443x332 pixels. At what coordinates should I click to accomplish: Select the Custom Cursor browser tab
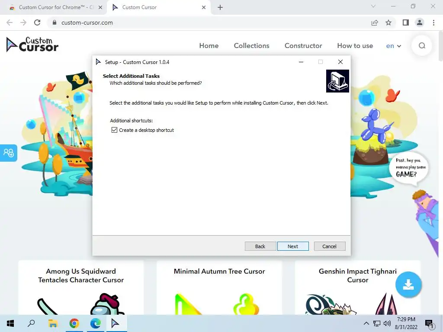pos(159,7)
